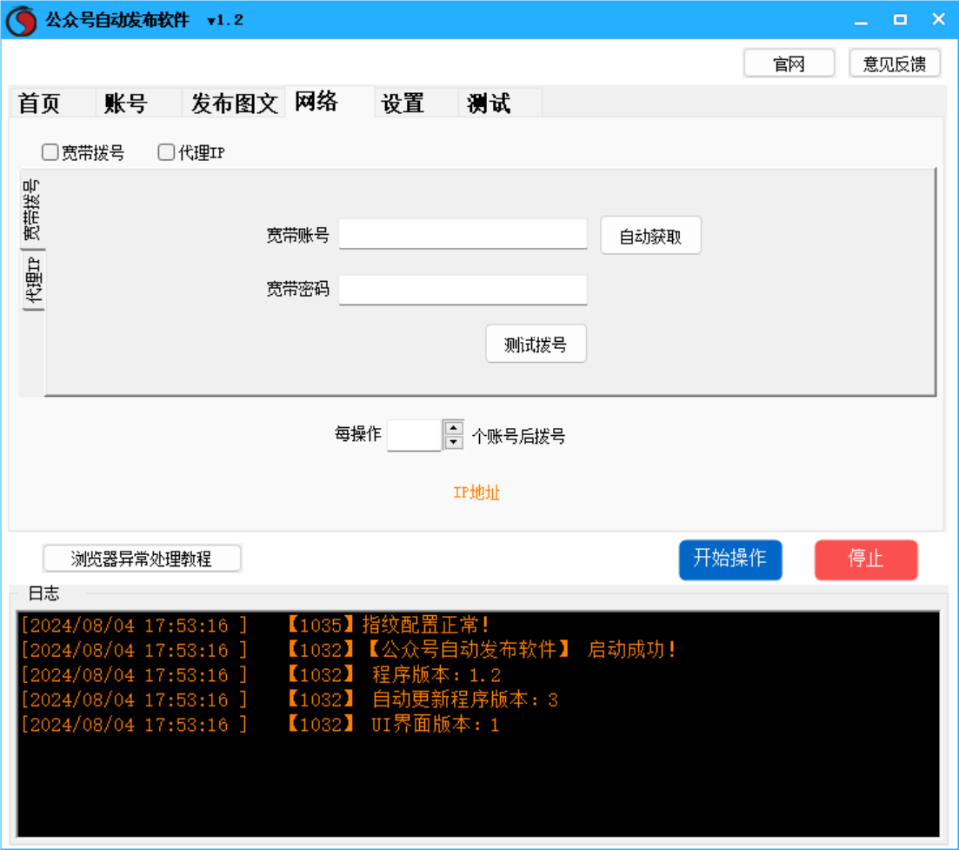Focus the 宽带密码 input field

tap(463, 290)
